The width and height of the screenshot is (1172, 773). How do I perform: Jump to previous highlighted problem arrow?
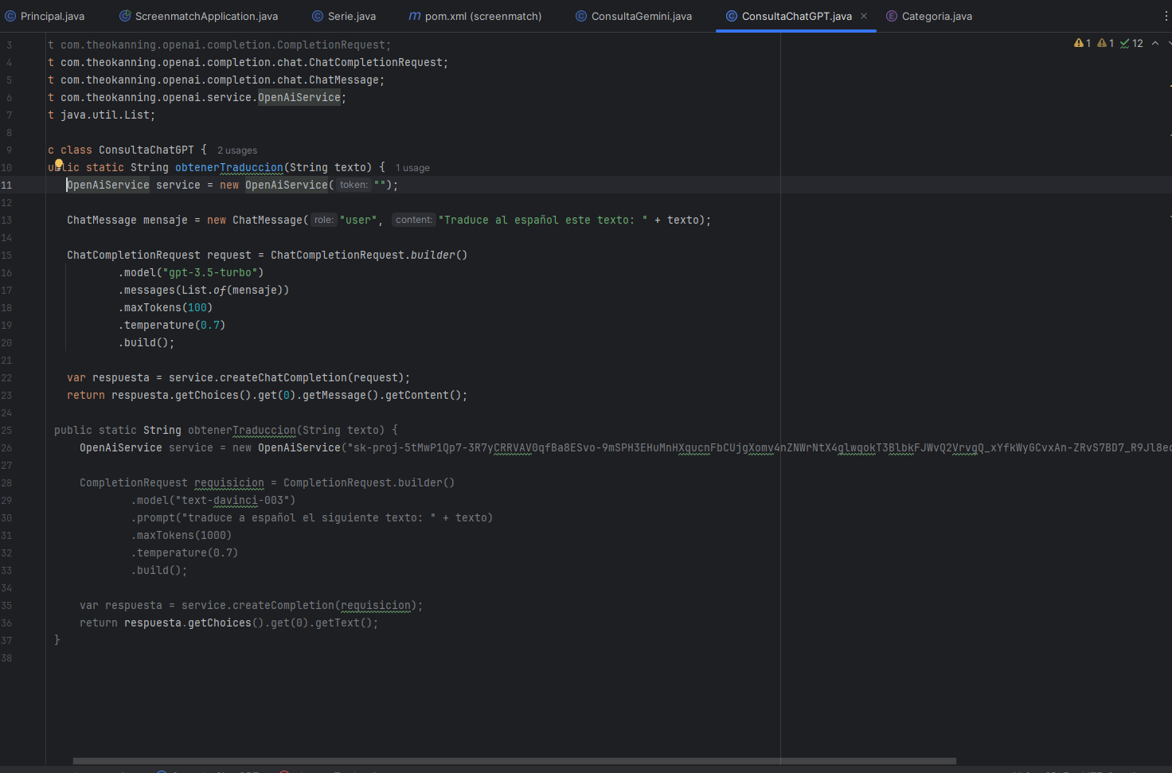[x=1155, y=43]
